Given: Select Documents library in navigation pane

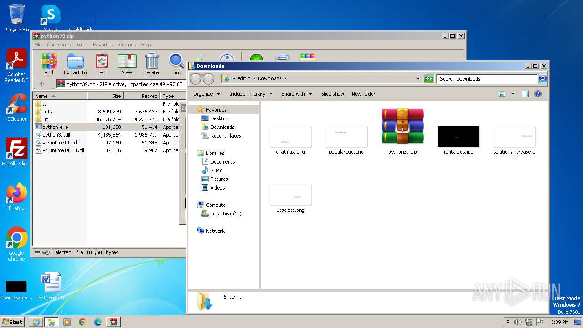Looking at the screenshot, I should coord(222,162).
